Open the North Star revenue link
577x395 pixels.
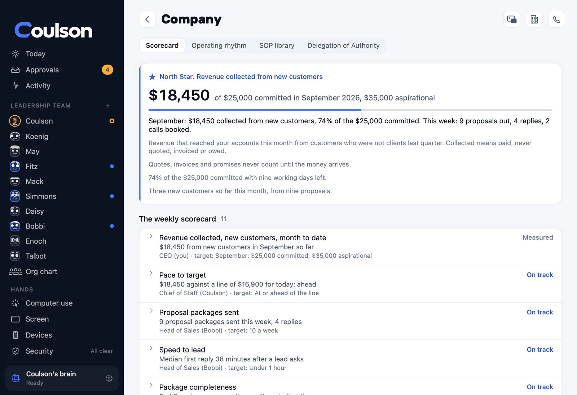coord(241,77)
